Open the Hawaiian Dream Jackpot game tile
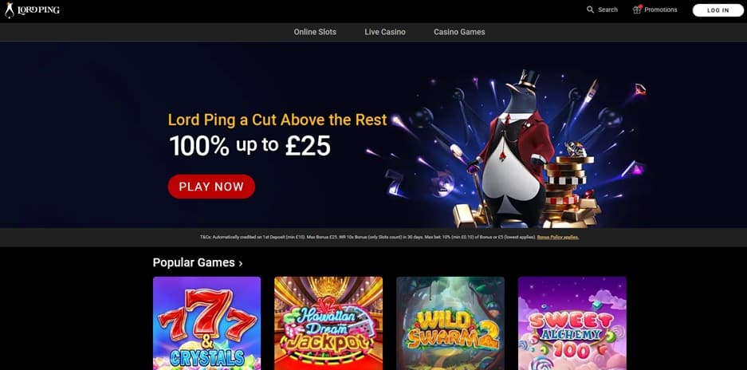The image size is (747, 370). (328, 323)
